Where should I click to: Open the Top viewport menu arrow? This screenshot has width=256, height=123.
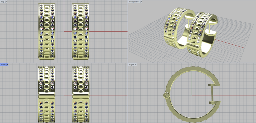tap(6, 2)
